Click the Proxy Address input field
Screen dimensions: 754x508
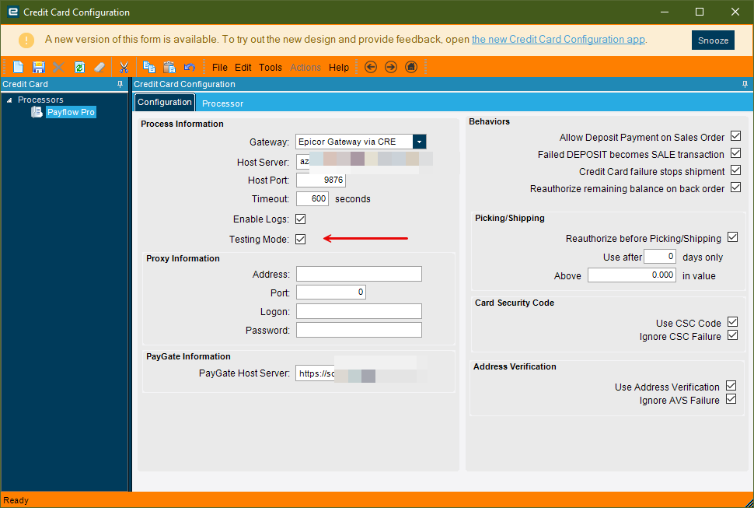tap(359, 274)
